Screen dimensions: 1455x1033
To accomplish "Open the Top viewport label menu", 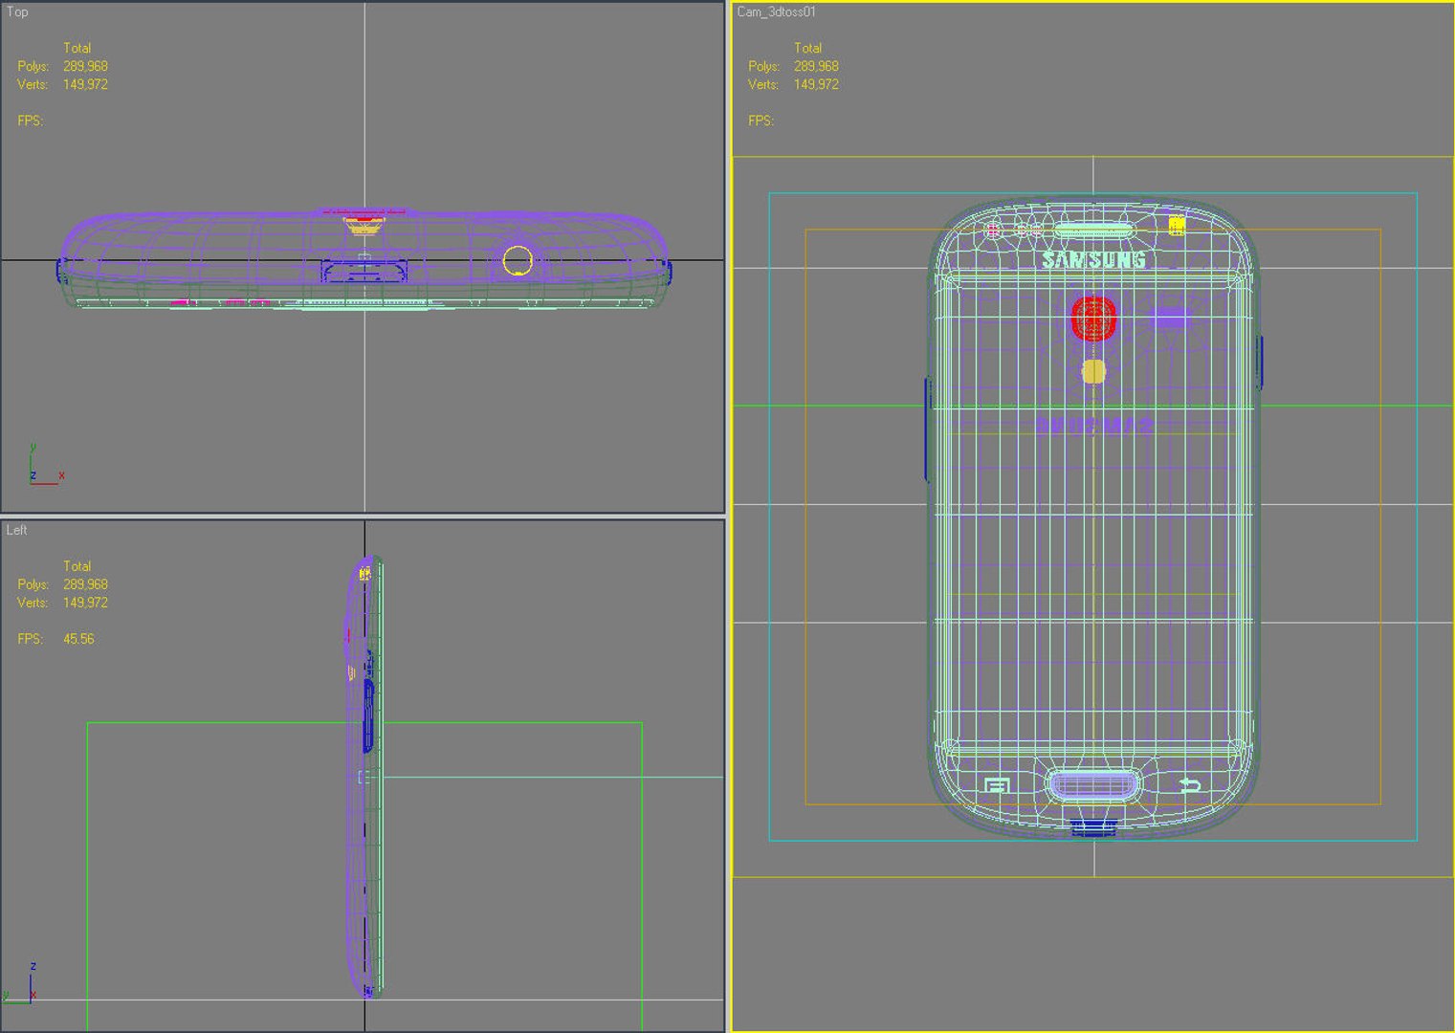I will [x=17, y=11].
